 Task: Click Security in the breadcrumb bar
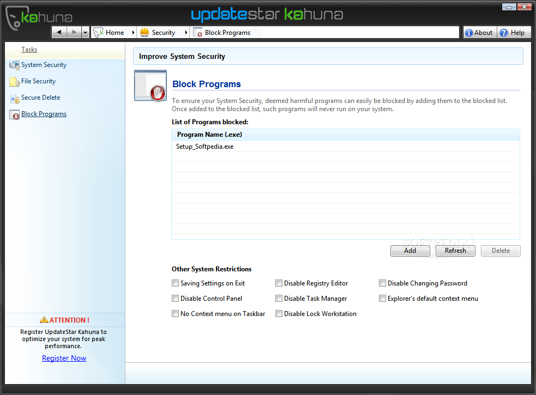[164, 33]
